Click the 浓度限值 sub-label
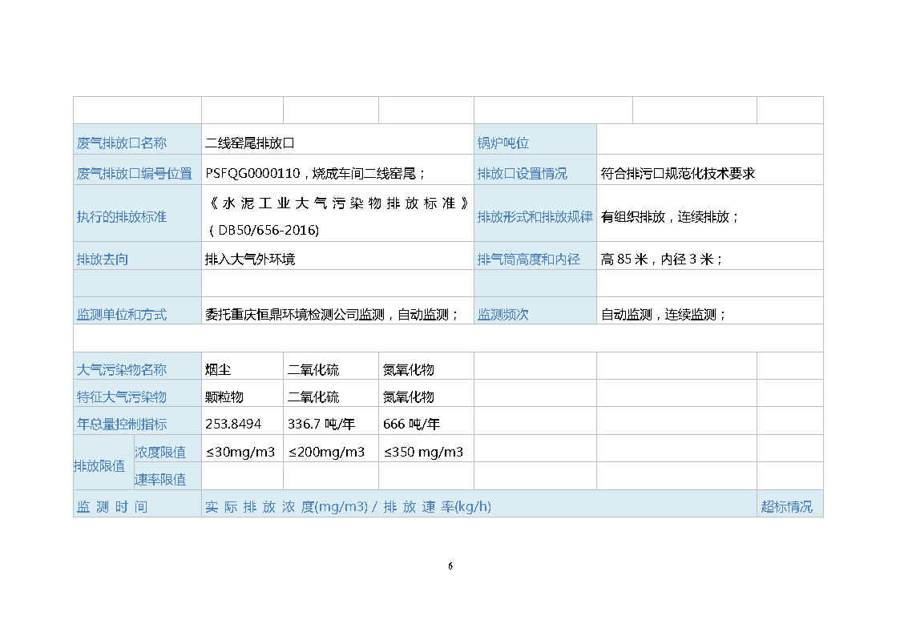900x636 pixels. point(160,452)
